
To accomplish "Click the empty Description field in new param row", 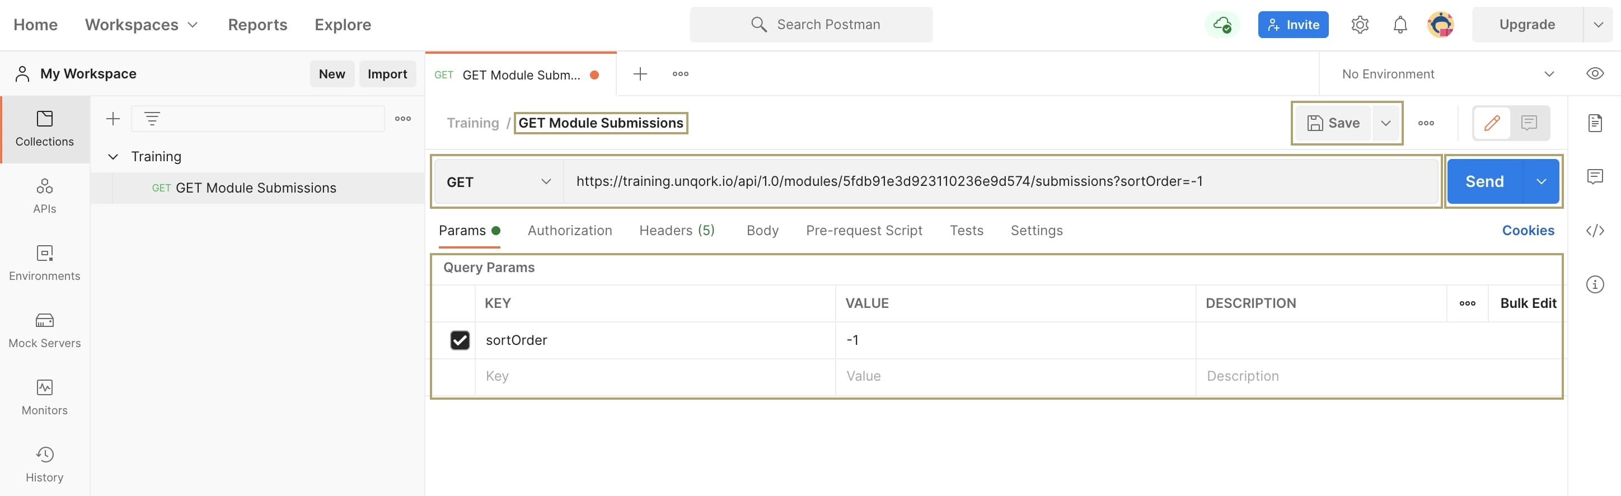I will 1378,376.
